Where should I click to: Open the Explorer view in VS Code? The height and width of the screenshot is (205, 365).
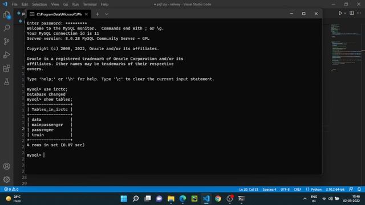[7, 15]
